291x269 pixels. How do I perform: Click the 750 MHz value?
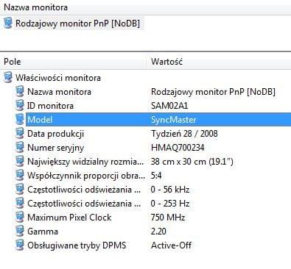click(168, 218)
